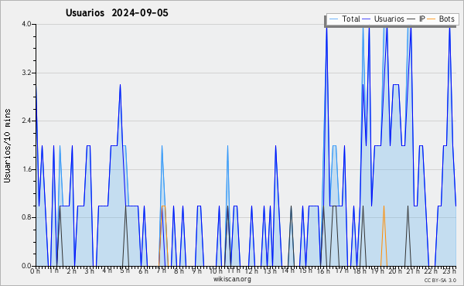This screenshot has height=286, width=464.
Task: Click the orange Bots peak near 19 h
Action: tap(384, 206)
